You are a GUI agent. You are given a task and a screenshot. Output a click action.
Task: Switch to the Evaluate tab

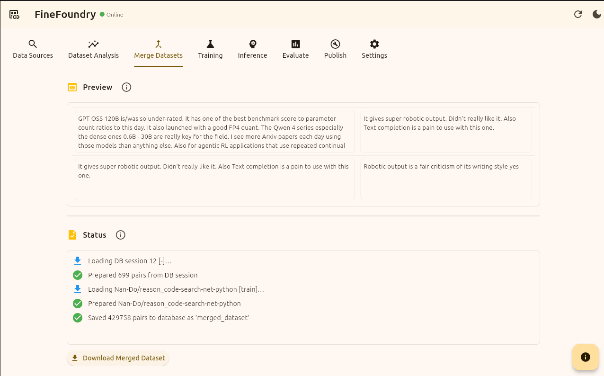click(x=295, y=49)
